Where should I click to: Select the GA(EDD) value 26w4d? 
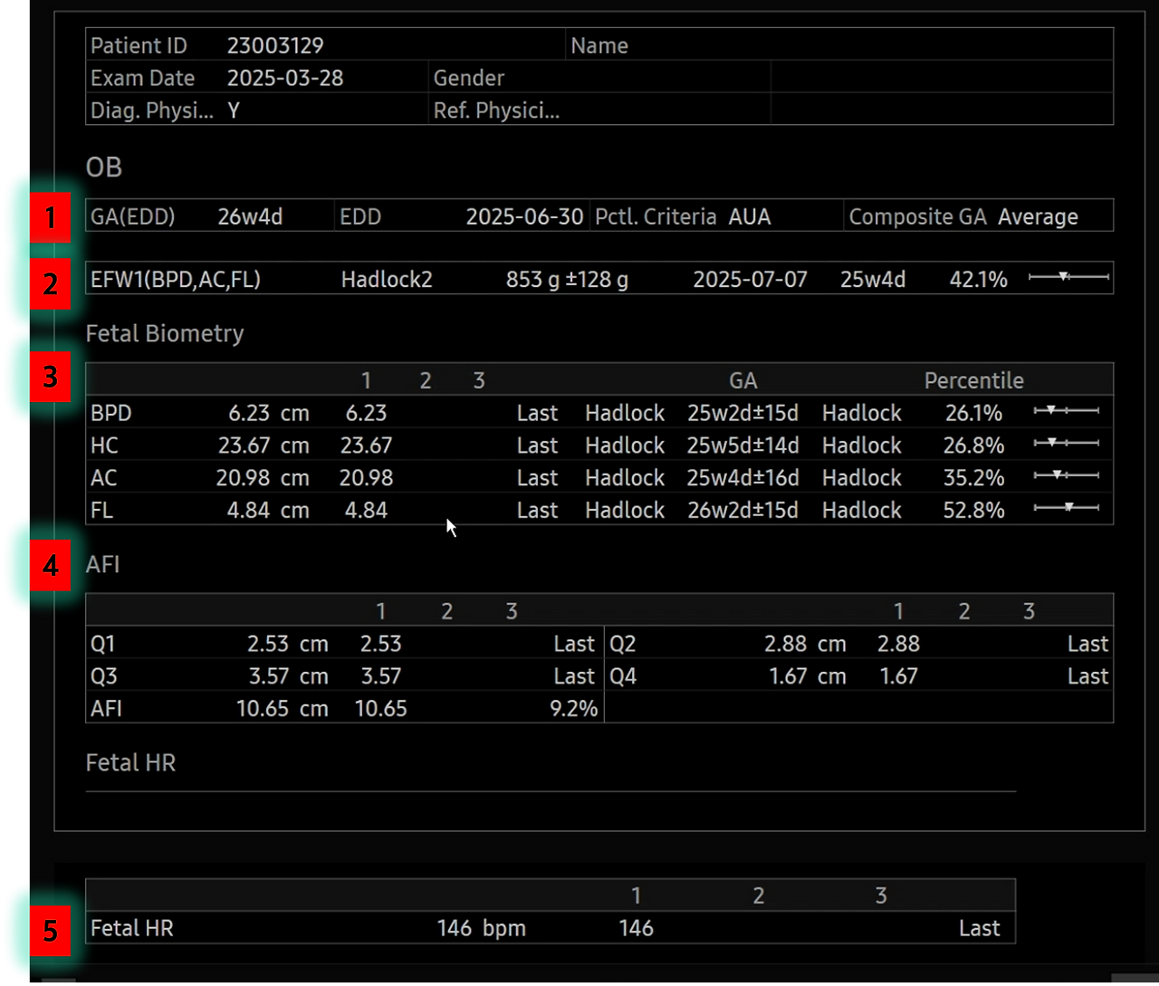click(x=250, y=217)
